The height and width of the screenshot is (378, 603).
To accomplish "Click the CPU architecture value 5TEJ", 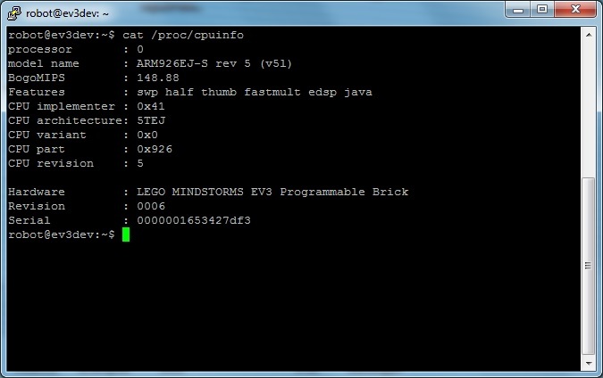I will (x=151, y=120).
